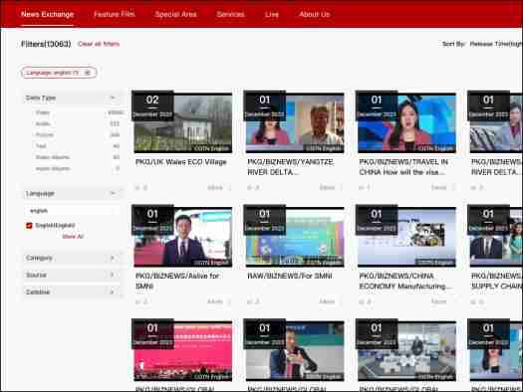Open the About Us page

[x=314, y=14]
